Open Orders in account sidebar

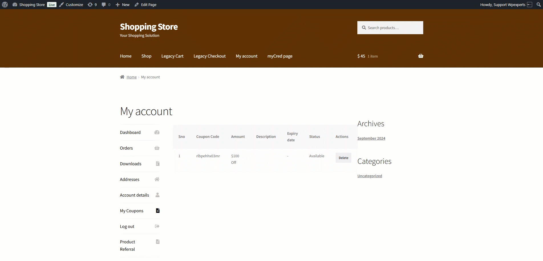pyautogui.click(x=126, y=148)
